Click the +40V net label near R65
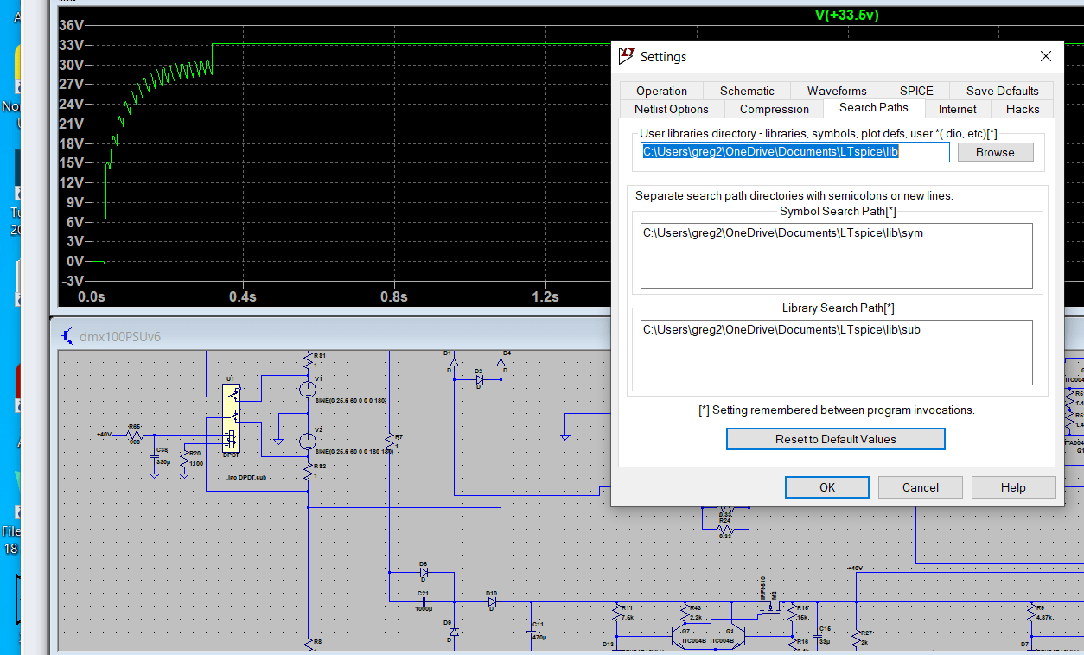This screenshot has height=655, width=1084. (x=104, y=434)
